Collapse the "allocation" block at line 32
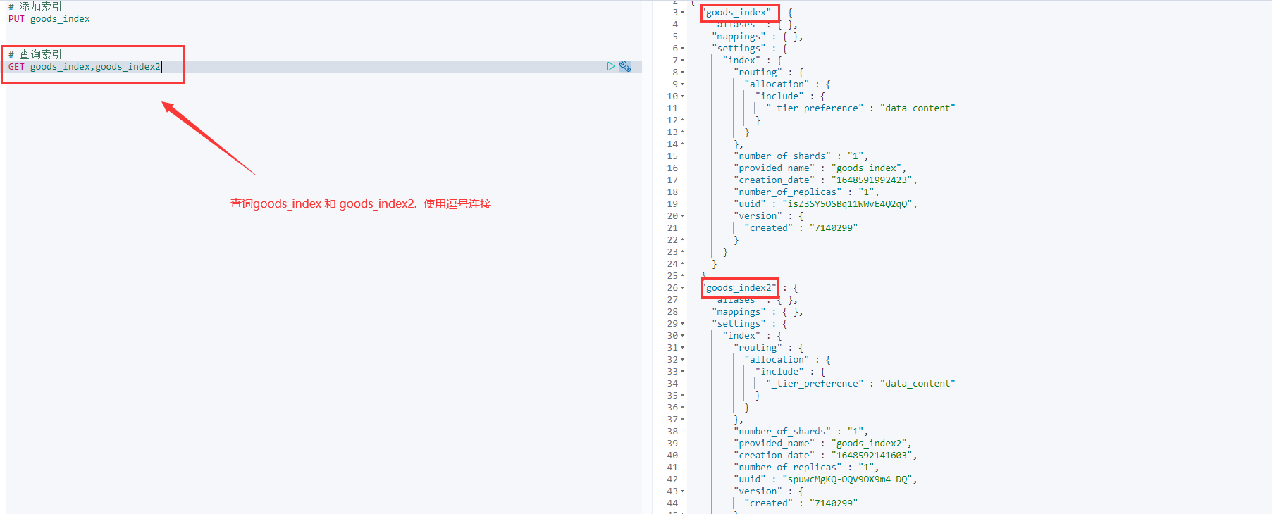 tap(683, 360)
